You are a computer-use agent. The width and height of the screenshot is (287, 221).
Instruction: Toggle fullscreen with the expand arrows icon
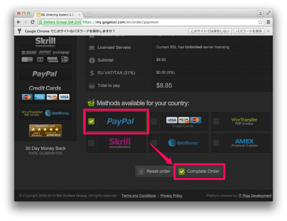click(268, 13)
